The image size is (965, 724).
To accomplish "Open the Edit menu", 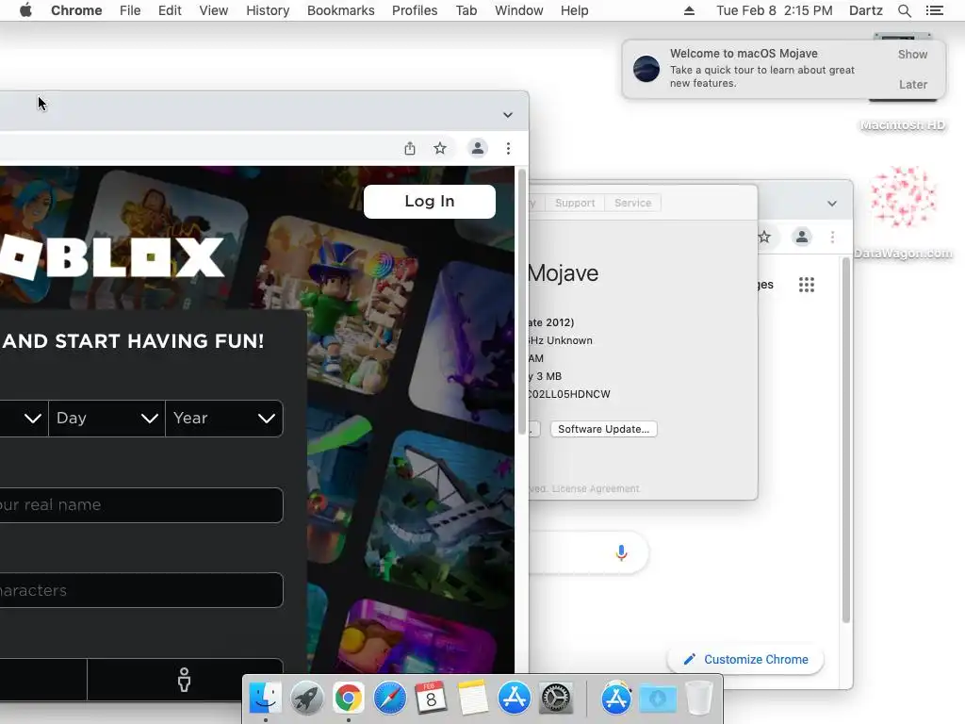I will pos(170,10).
